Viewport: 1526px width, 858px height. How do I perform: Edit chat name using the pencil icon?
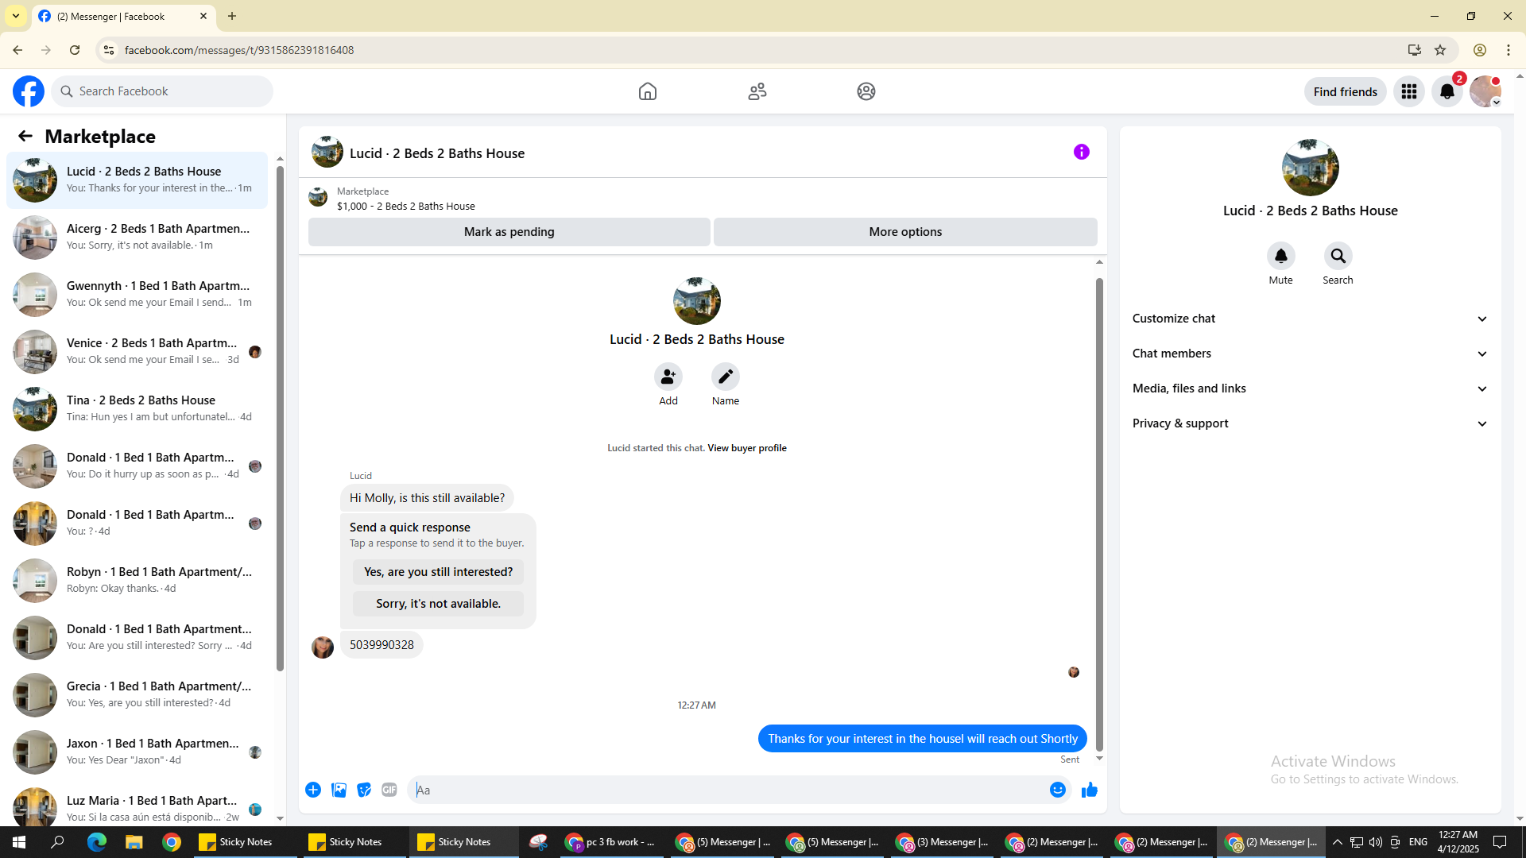pyautogui.click(x=726, y=377)
